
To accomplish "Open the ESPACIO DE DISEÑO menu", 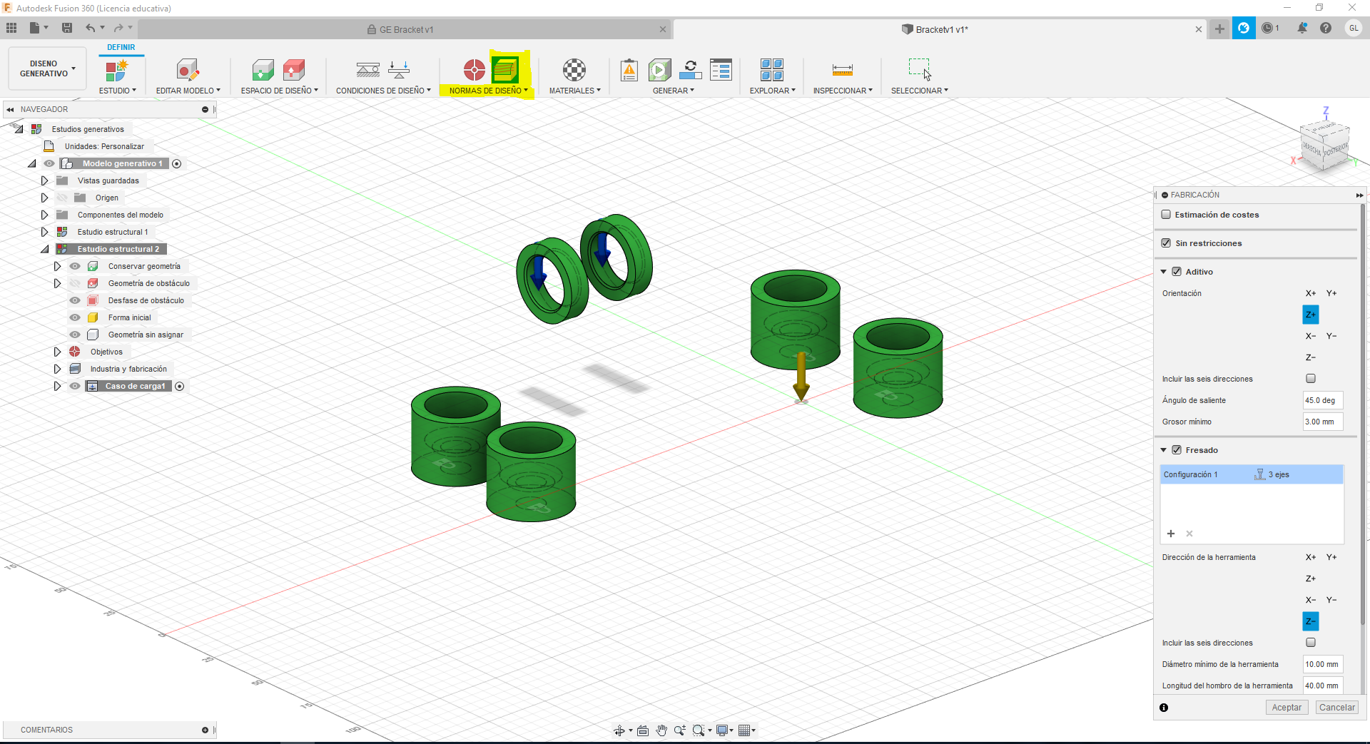I will click(280, 91).
